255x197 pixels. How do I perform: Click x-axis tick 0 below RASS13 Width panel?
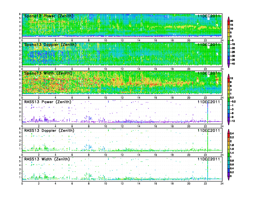(22, 183)
